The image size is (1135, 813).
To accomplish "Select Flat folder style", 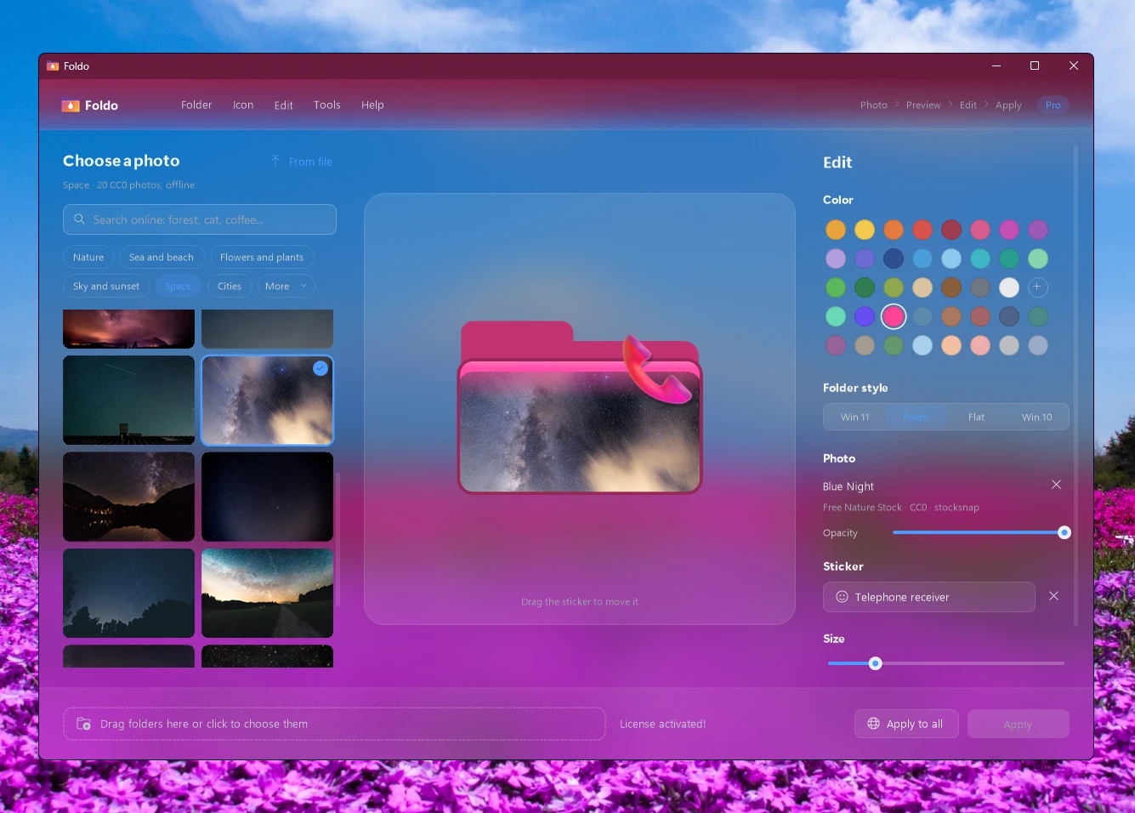I will point(976,418).
